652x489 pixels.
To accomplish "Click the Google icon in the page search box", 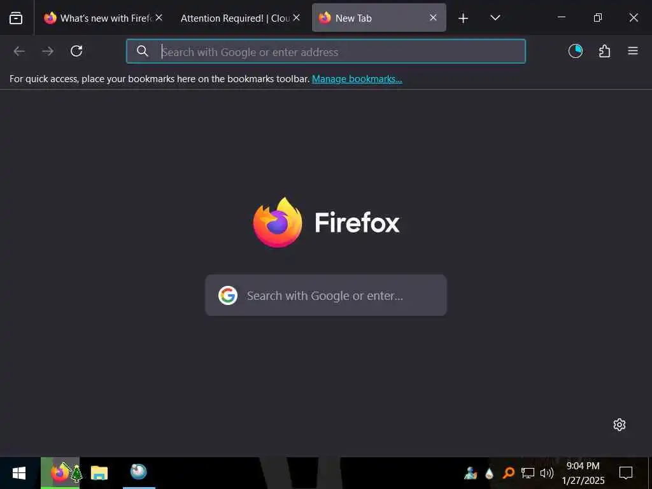I will [x=228, y=295].
